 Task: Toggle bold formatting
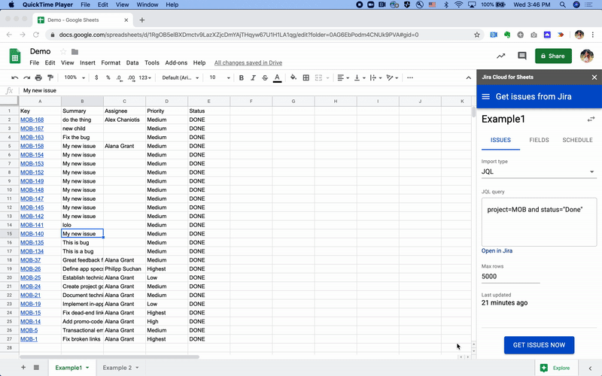click(241, 78)
